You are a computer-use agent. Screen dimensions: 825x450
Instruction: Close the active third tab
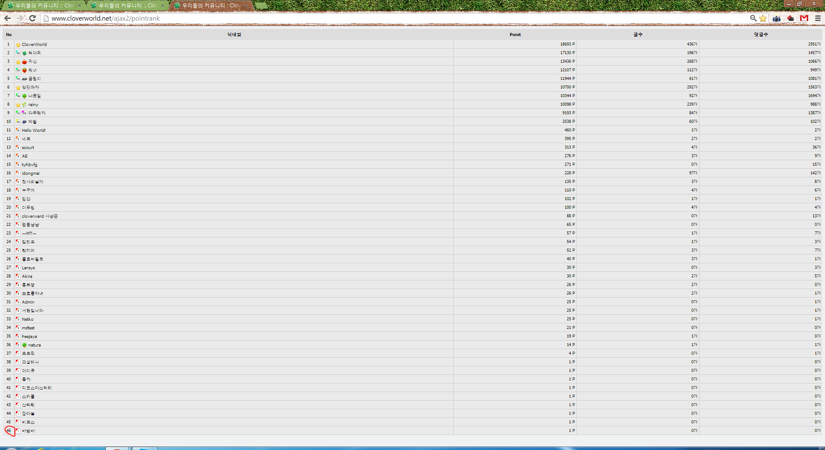(246, 6)
